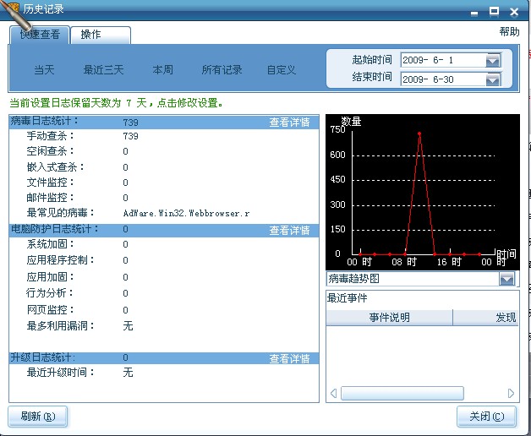Click the 应用程序控制 row label
531x436 pixels.
click(x=61, y=260)
